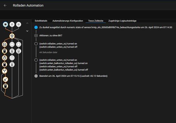Select rightmost grey device node under condition

click(x=19, y=51)
